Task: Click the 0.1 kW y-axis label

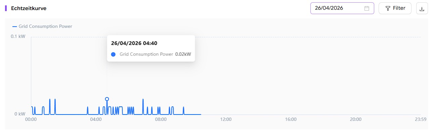Action: pyautogui.click(x=18, y=36)
